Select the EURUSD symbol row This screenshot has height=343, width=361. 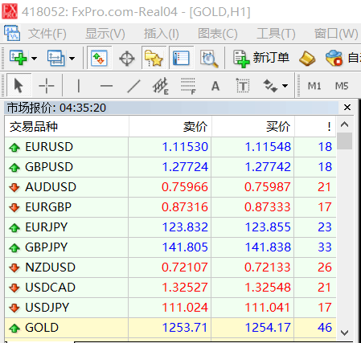tap(170, 147)
